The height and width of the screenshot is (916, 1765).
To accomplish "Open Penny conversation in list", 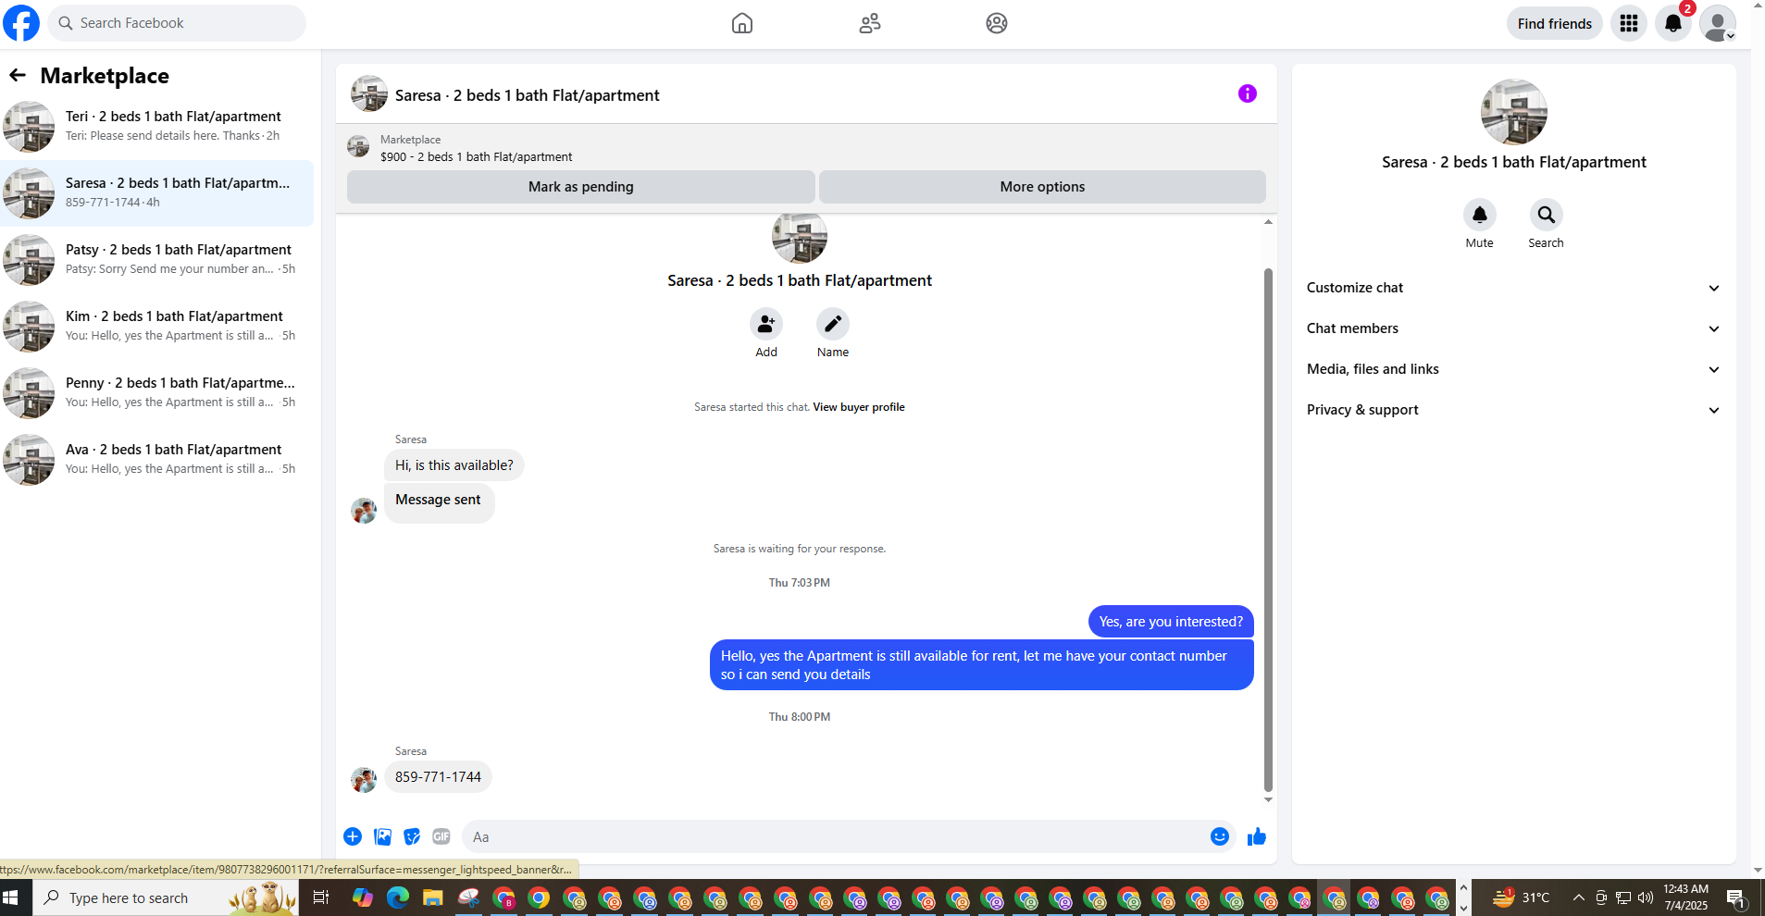I will (157, 393).
